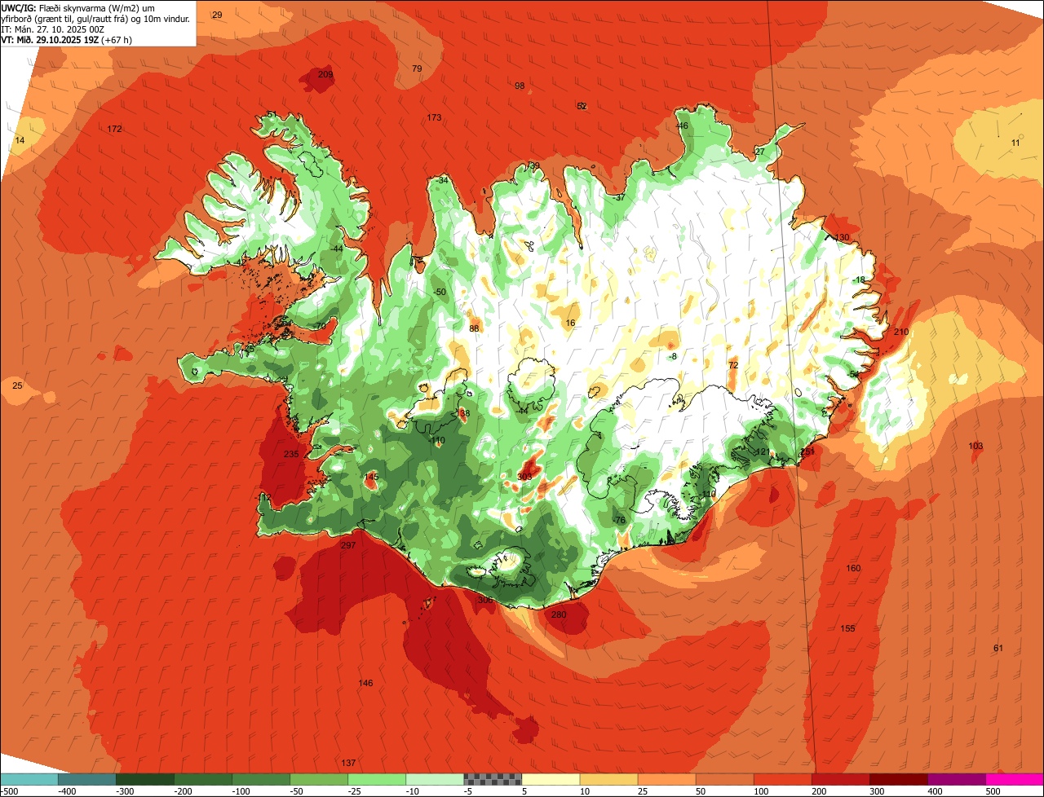Click the map value 61
The height and width of the screenshot is (797, 1044).
click(x=998, y=648)
